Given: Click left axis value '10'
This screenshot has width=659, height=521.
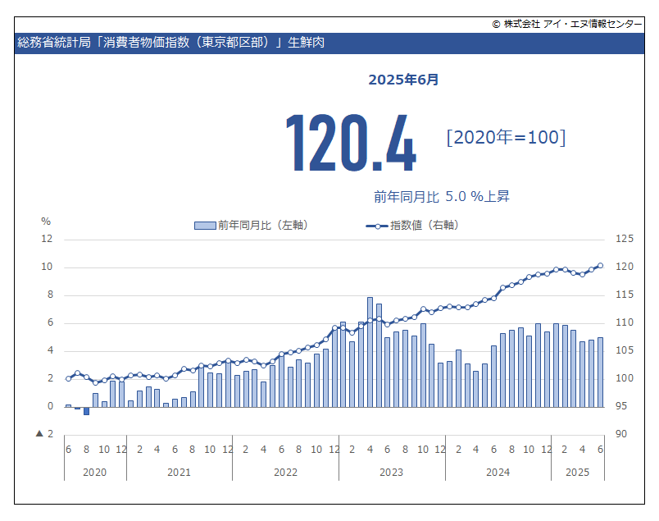Looking at the screenshot, I should pos(47,267).
